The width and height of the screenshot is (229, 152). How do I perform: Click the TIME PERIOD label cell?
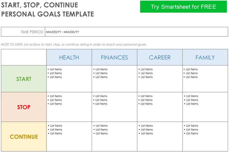tap(23, 32)
